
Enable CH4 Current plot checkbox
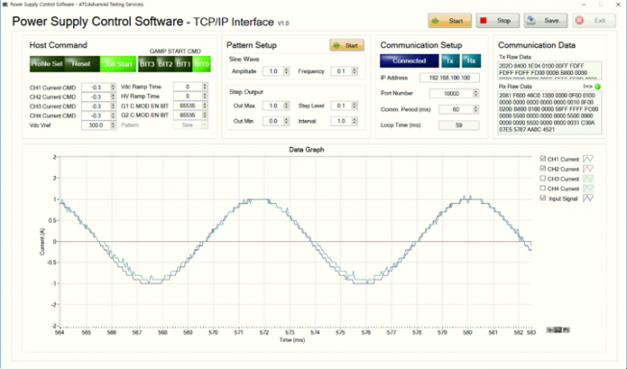click(x=542, y=188)
